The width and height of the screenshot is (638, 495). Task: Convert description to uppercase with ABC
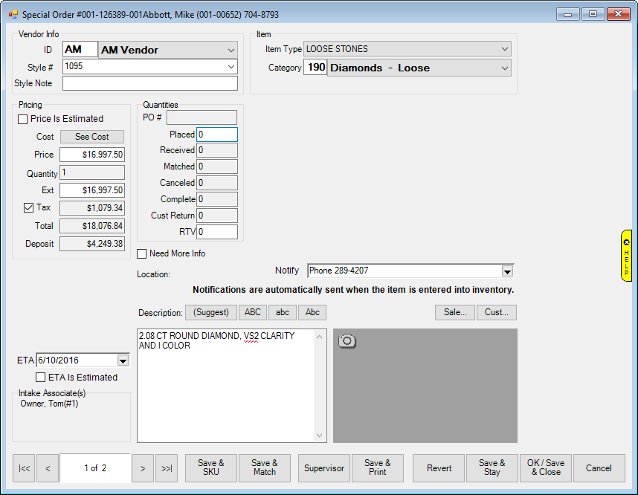point(253,313)
